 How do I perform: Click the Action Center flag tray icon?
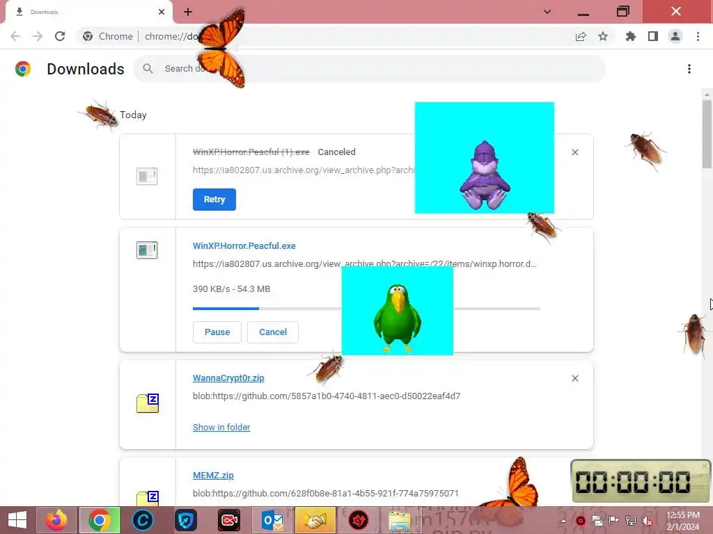613,521
